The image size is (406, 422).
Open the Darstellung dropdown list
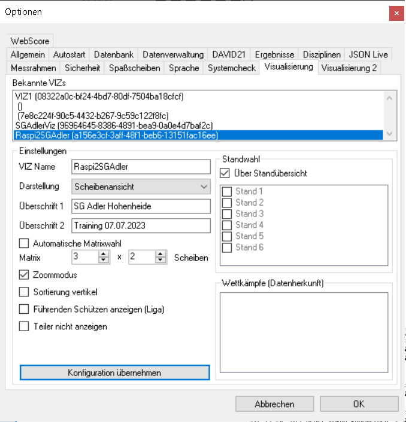(x=141, y=186)
